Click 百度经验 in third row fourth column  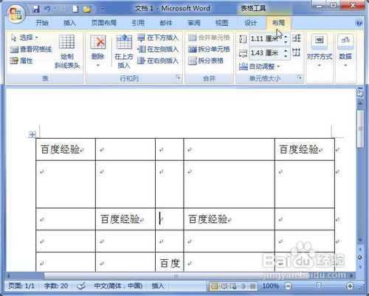(208, 219)
